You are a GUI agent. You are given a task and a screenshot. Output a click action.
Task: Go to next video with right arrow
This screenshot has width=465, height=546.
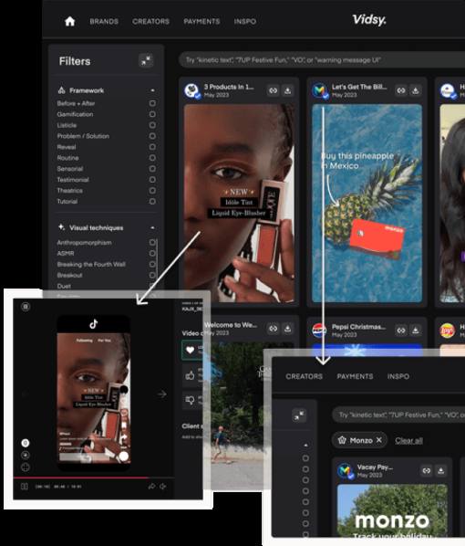pos(161,394)
